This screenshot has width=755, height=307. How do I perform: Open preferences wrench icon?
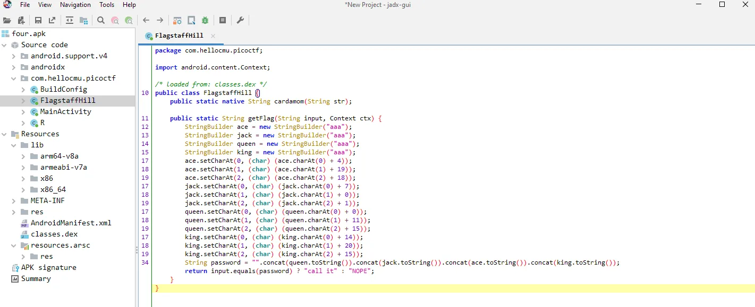point(240,20)
